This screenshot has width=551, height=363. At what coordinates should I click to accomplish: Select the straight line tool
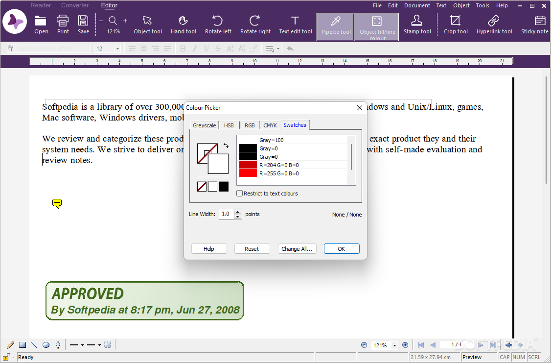34,345
